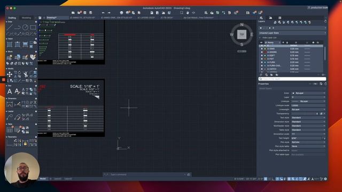Click the Insert Block tool icon
The width and height of the screenshot is (342, 192).
click(10, 58)
